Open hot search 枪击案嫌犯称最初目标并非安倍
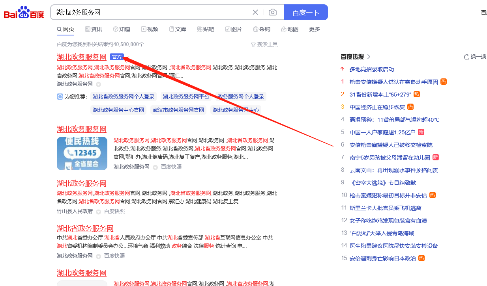The image size is (487, 286). pyautogui.click(x=388, y=195)
